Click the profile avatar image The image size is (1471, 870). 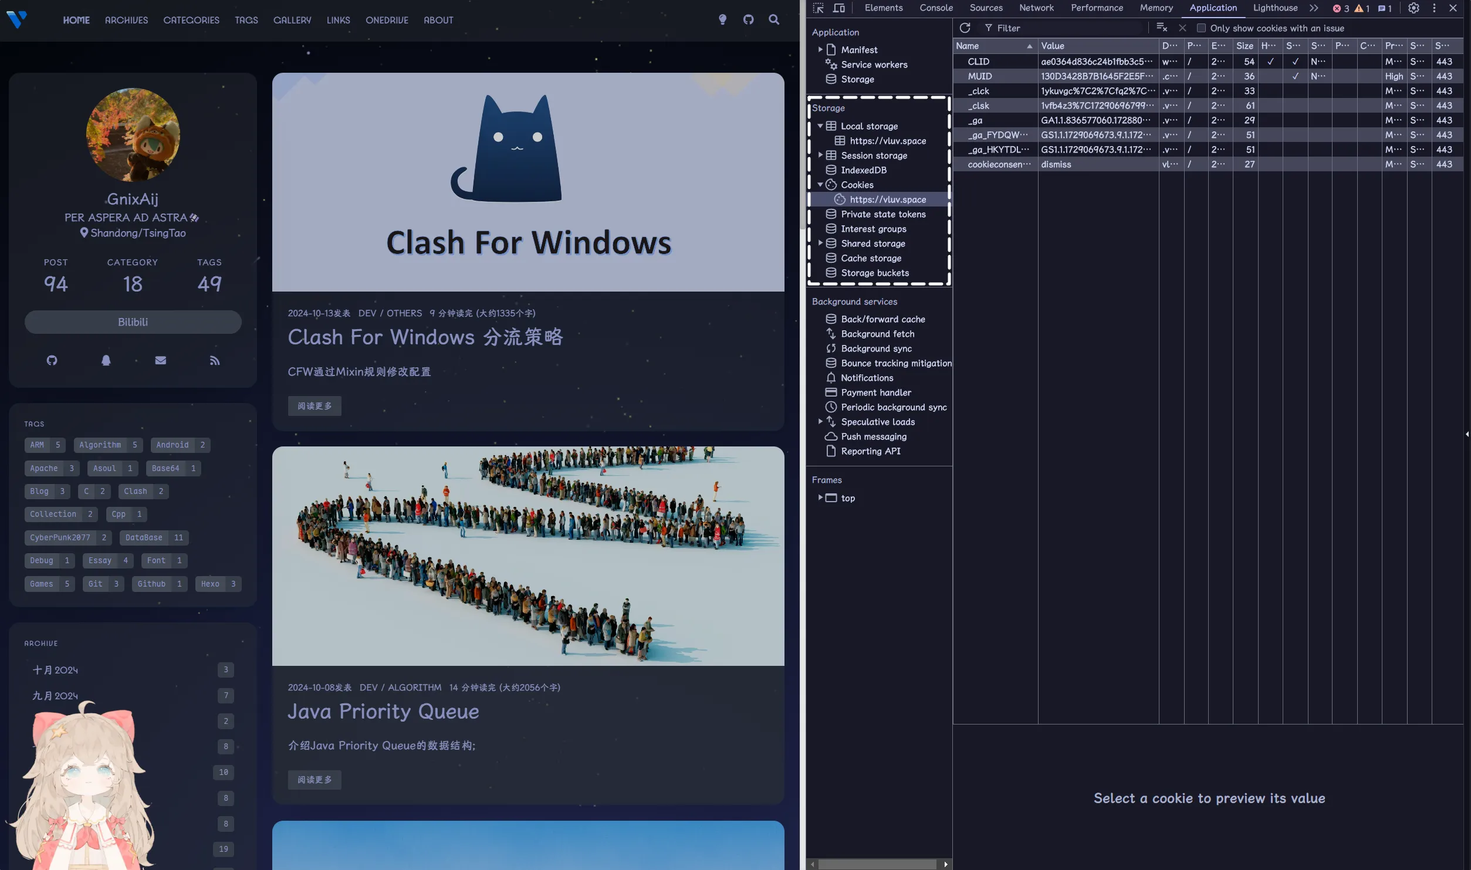133,135
